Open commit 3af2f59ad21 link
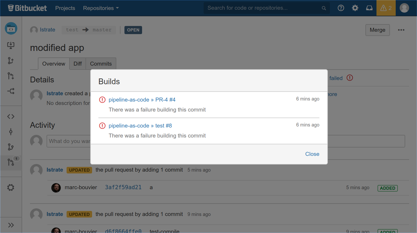This screenshot has width=417, height=233. [123, 187]
